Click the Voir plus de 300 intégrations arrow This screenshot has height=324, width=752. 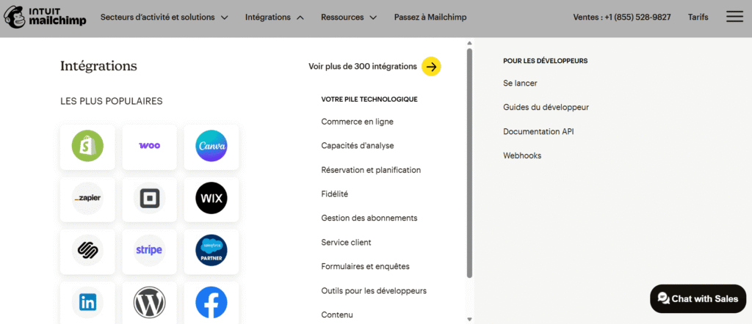click(432, 66)
